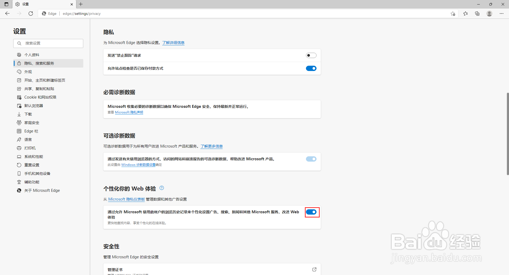Toggle the optional diagnostic data switch
This screenshot has height=275, width=509.
(311, 159)
